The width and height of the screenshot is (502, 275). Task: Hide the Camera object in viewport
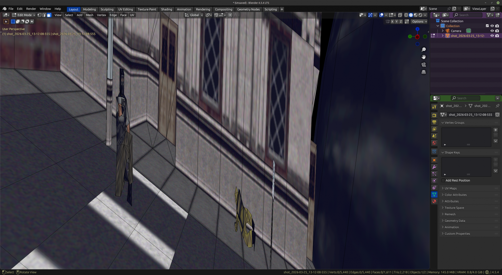coord(492,31)
